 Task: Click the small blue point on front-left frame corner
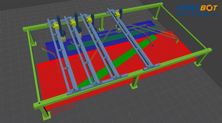[39, 103]
